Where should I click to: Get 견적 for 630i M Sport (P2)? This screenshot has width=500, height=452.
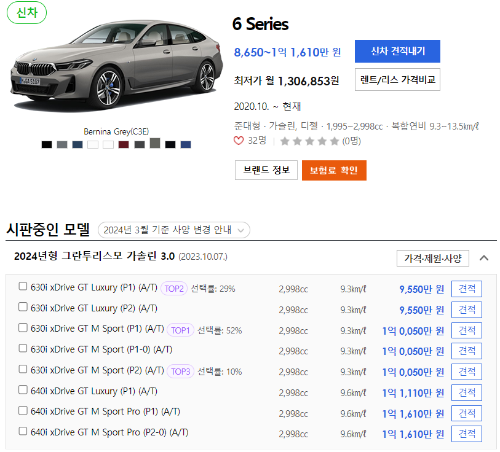click(x=467, y=372)
